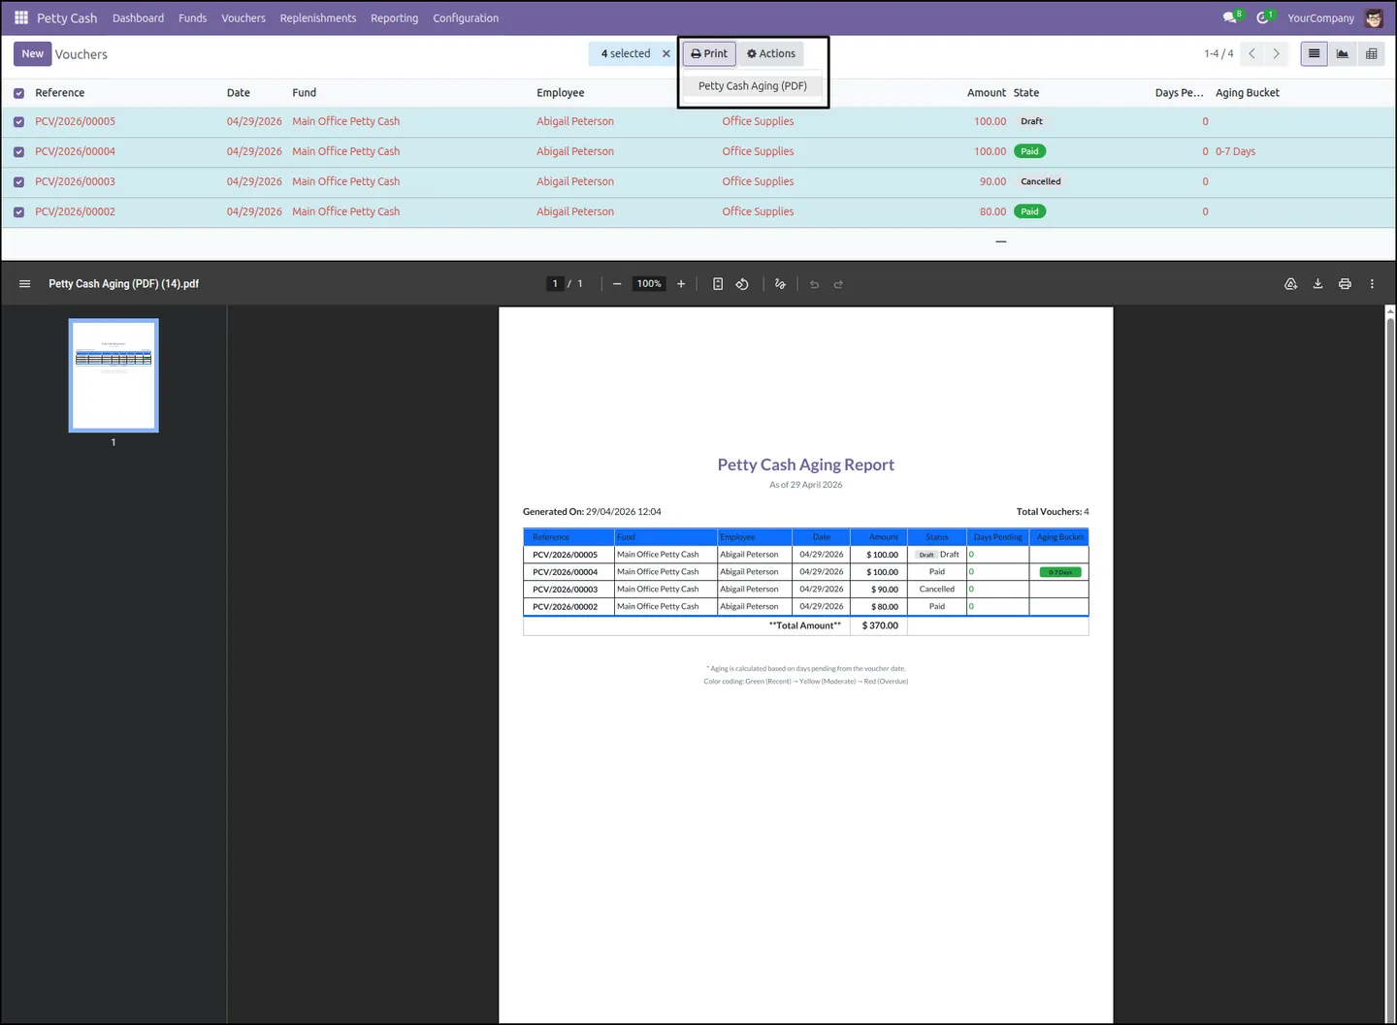Open the Configuration menu
This screenshot has width=1397, height=1025.
click(x=466, y=18)
